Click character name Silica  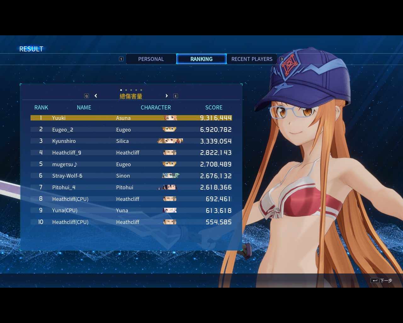click(122, 141)
